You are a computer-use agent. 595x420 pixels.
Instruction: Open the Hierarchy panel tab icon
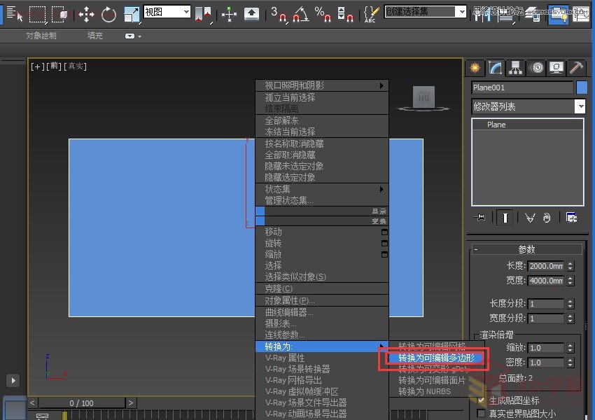point(515,68)
